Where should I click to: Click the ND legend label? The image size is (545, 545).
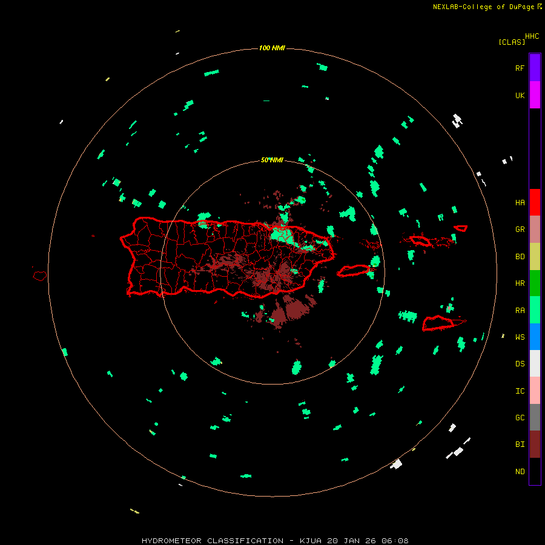(520, 472)
